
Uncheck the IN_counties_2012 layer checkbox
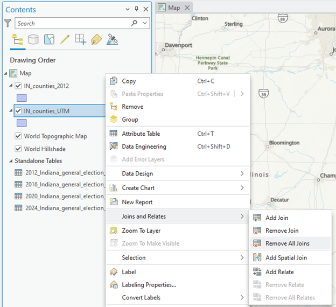pos(19,86)
